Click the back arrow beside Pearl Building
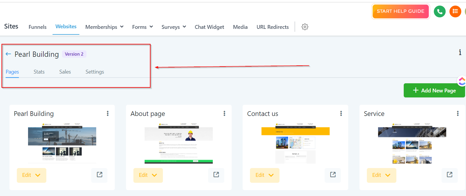 click(8, 54)
